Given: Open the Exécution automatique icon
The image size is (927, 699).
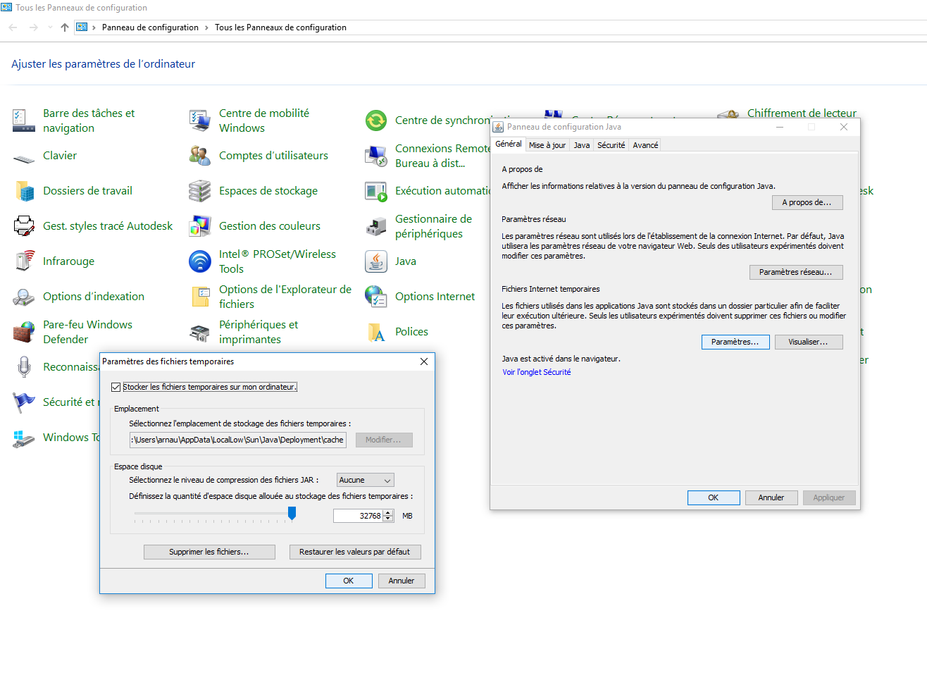Looking at the screenshot, I should tap(376, 191).
